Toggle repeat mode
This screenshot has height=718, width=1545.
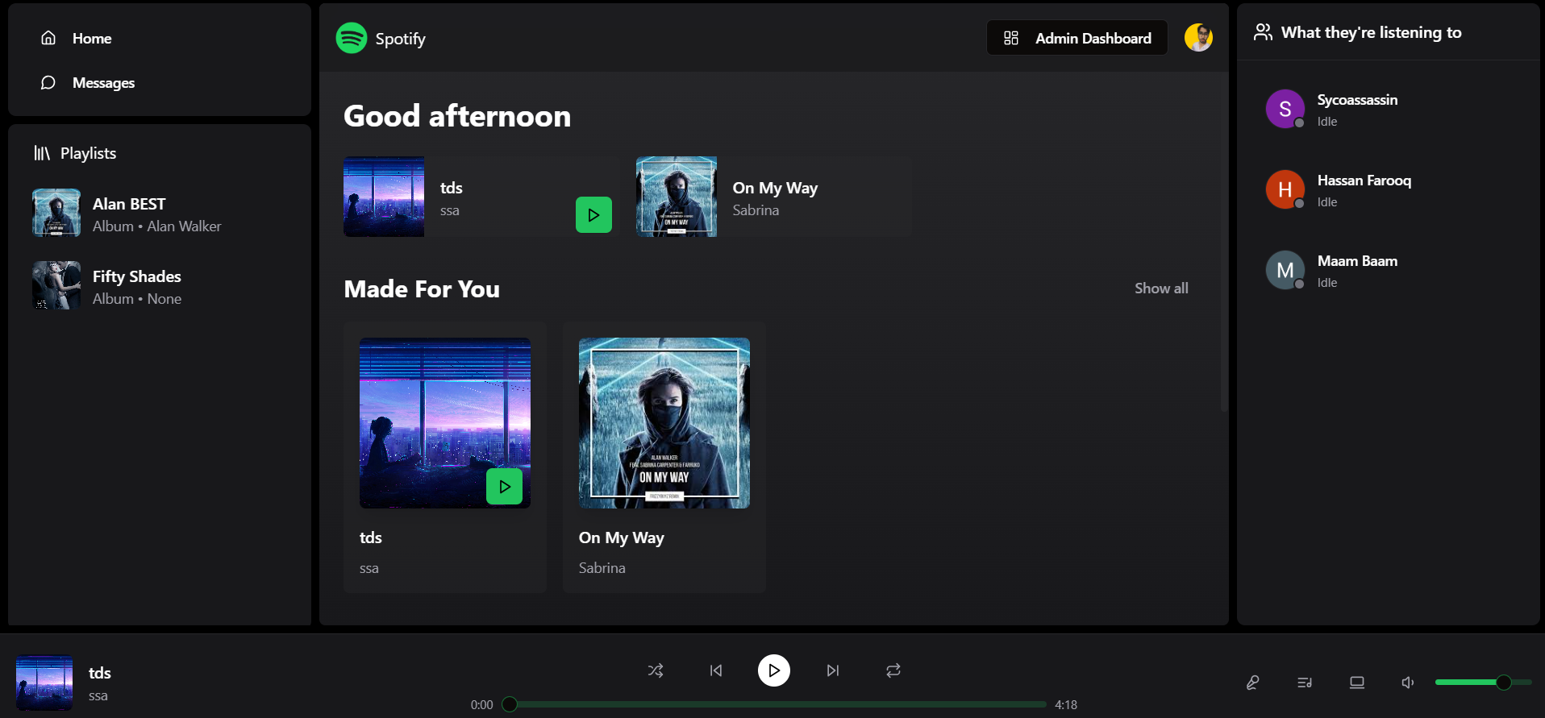[x=893, y=670]
